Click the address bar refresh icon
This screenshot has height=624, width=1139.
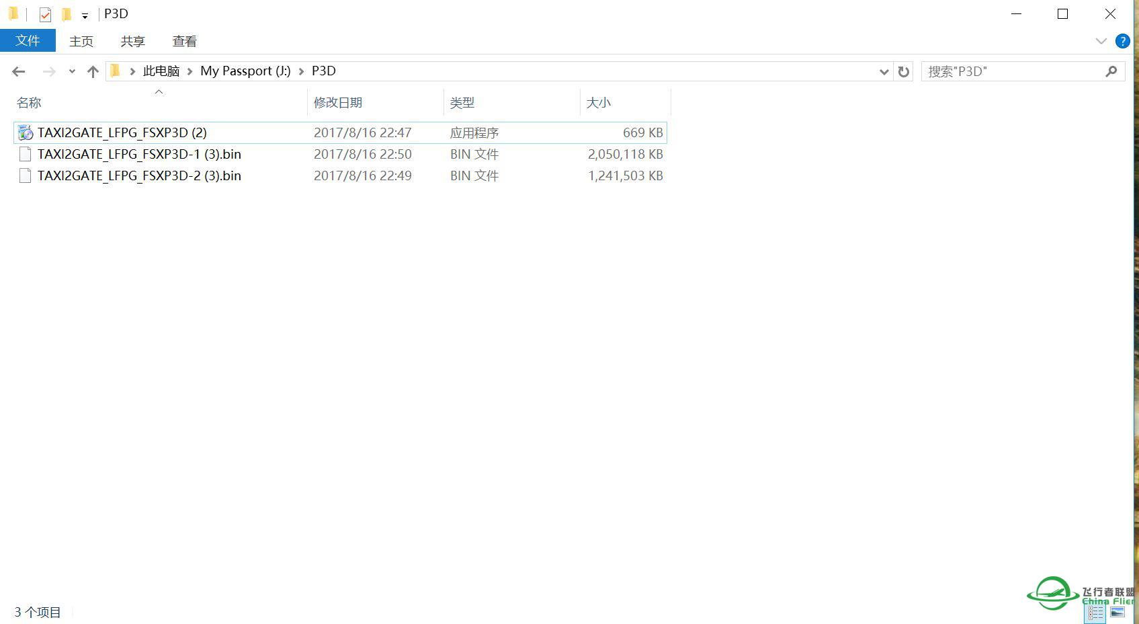[x=903, y=71]
